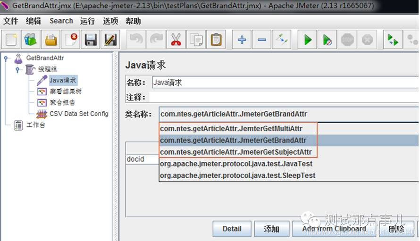420x241 pixels.
Task: Click the 删除 delete button
Action: click(396, 229)
